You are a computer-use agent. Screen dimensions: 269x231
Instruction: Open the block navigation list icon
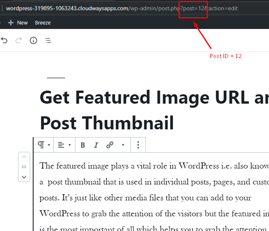tap(48, 40)
